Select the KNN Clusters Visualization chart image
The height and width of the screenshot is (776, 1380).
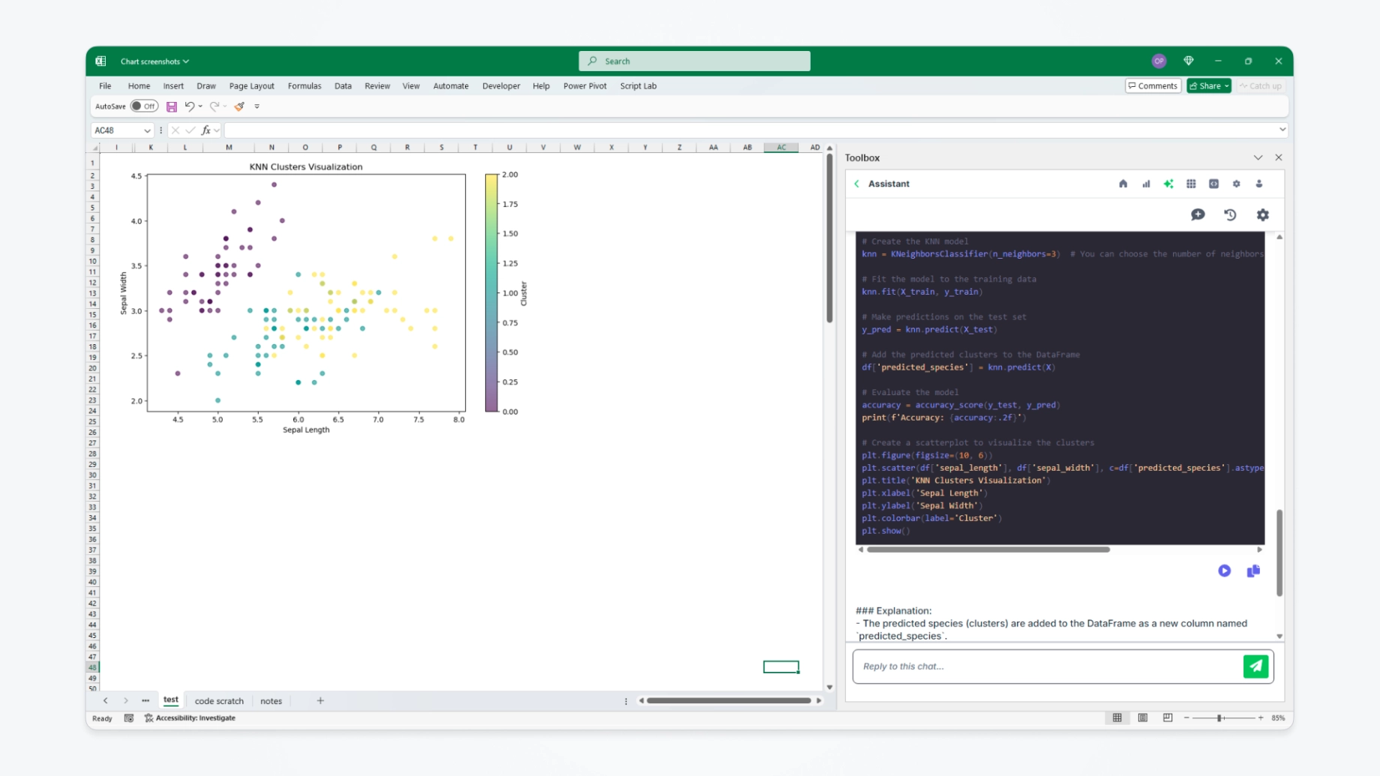coord(324,298)
